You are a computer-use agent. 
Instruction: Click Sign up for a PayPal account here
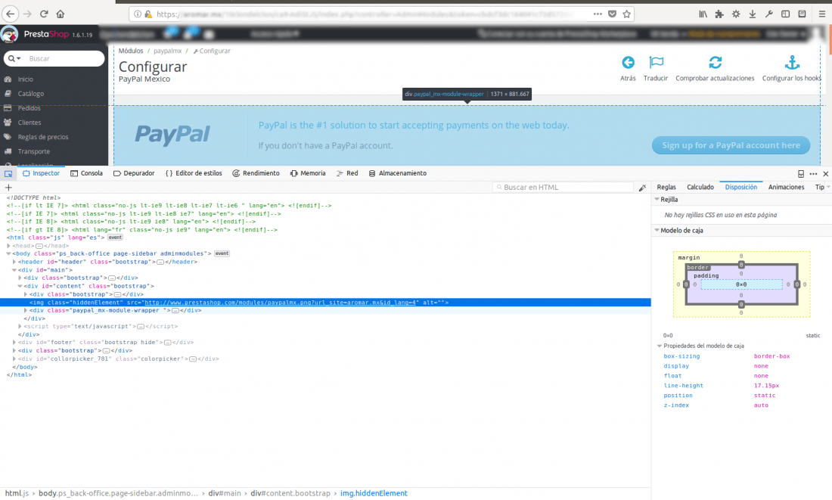pos(731,145)
